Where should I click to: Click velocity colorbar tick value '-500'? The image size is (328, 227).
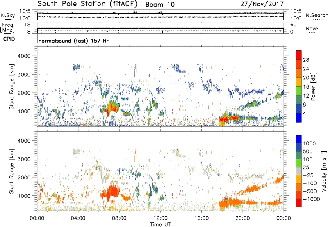click(x=310, y=191)
